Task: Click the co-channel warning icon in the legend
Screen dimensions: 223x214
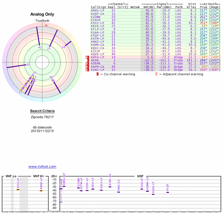Action: click(98, 74)
